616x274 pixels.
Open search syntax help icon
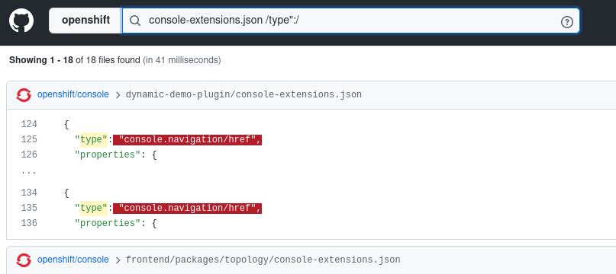pyautogui.click(x=566, y=22)
